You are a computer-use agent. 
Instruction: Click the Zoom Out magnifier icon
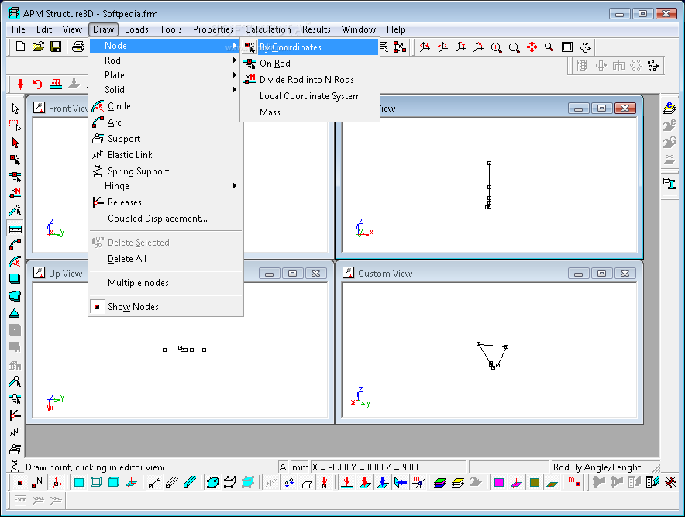[515, 47]
